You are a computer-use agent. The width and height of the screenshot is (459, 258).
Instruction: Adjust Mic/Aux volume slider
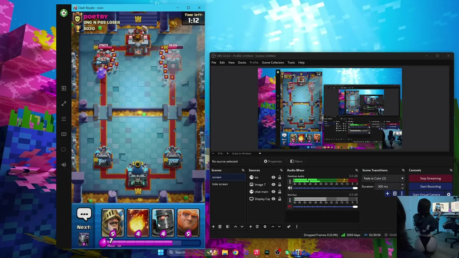(x=325, y=206)
